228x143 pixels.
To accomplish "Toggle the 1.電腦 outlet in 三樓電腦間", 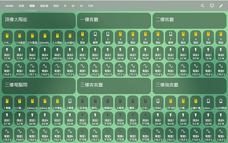I will pyautogui.click(x=7, y=103).
